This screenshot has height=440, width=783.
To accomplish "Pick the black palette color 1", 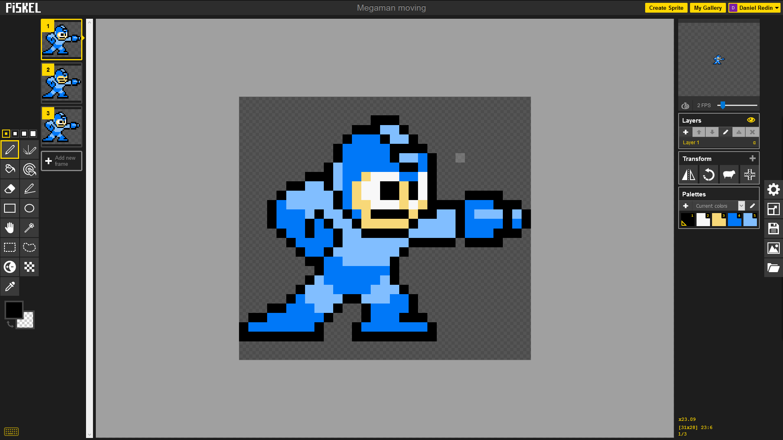I will pyautogui.click(x=688, y=220).
